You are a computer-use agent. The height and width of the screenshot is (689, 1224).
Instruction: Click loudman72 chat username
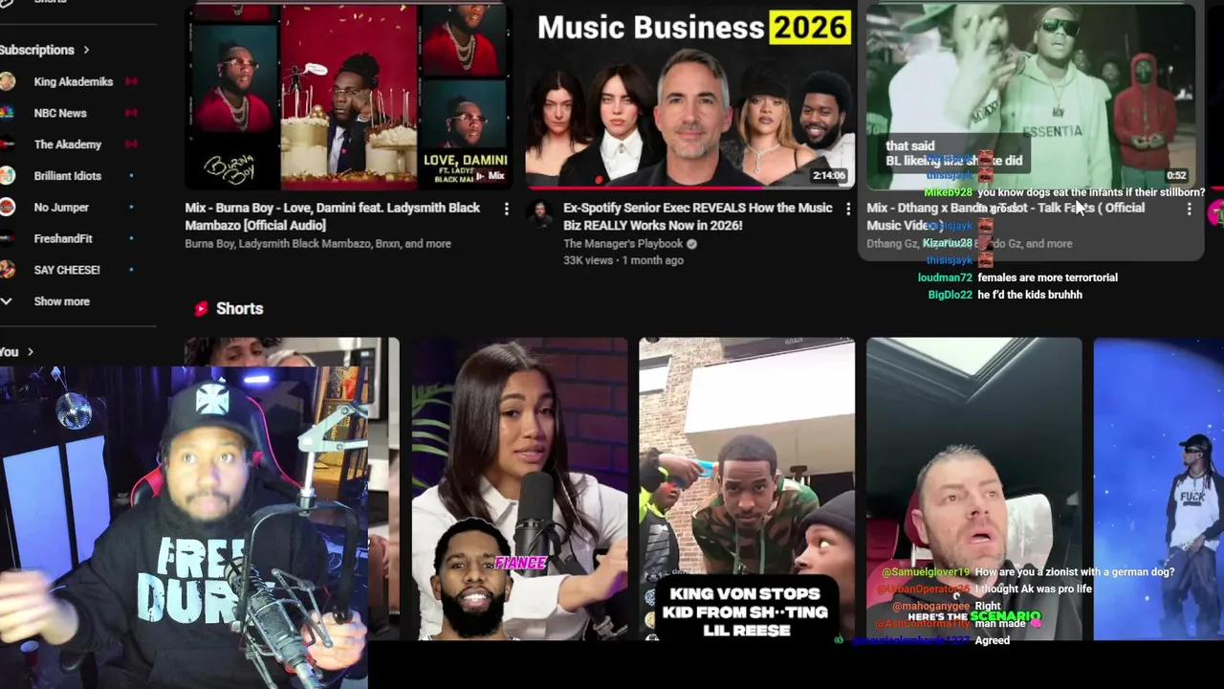click(x=945, y=278)
